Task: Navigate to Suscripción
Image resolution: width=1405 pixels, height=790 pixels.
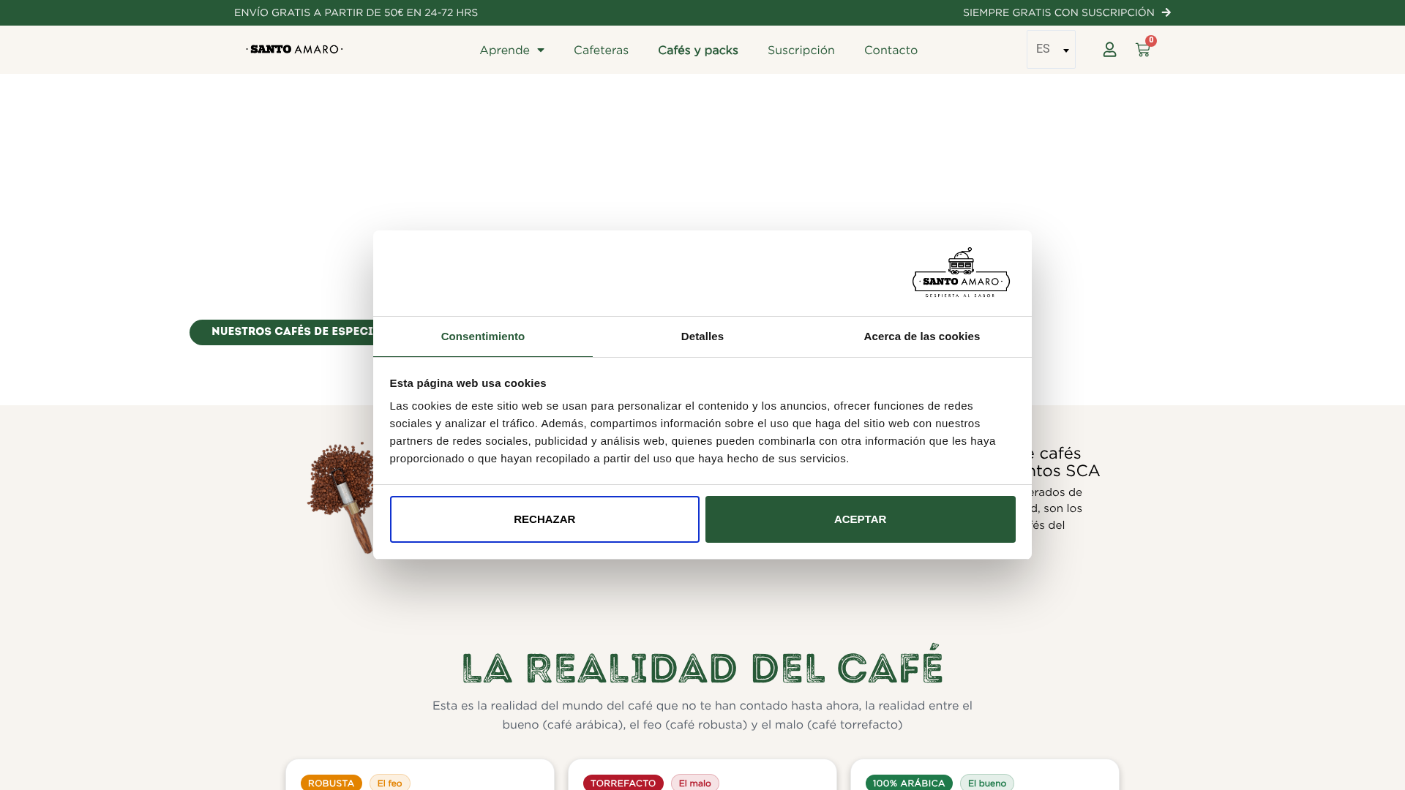Action: pos(801,50)
